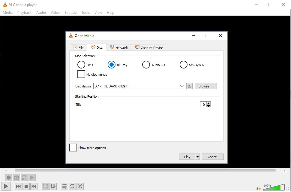The width and height of the screenshot is (291, 192).
Task: Open the Subtitle menu
Action: point(70,12)
